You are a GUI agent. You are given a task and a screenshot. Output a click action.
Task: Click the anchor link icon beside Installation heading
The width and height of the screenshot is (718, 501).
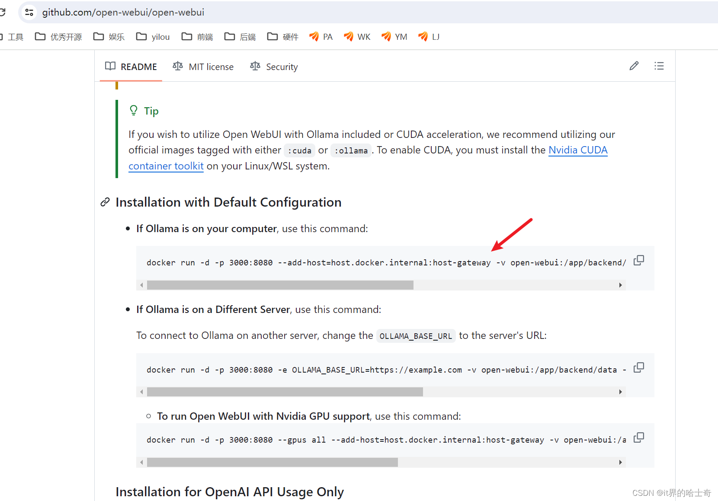(105, 202)
